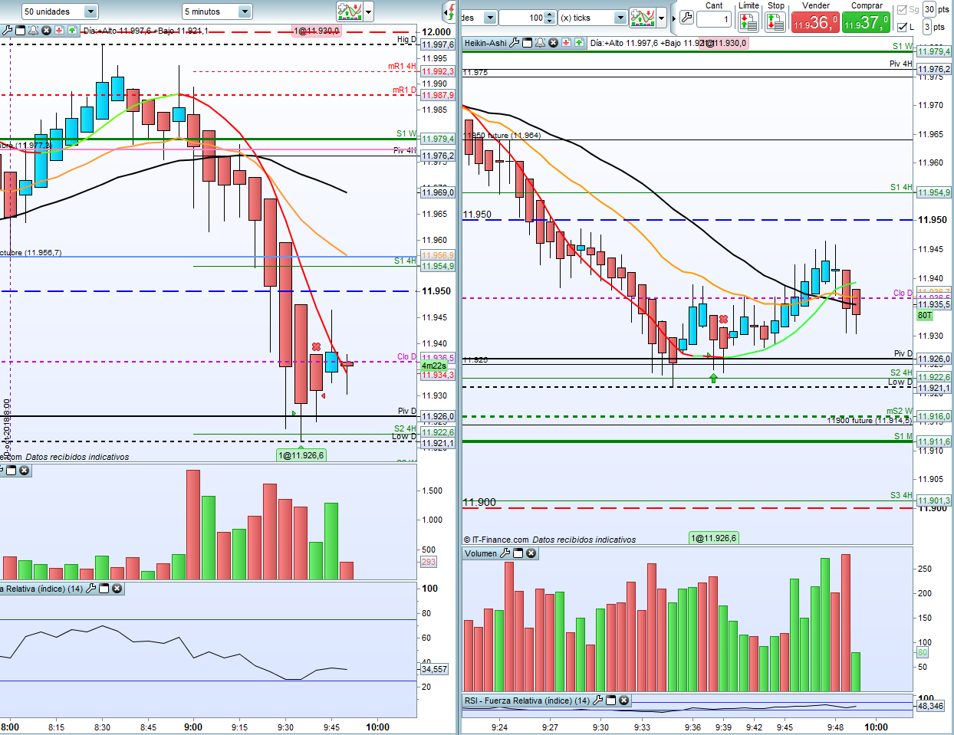Click the 4m22s countdown label

(x=434, y=366)
